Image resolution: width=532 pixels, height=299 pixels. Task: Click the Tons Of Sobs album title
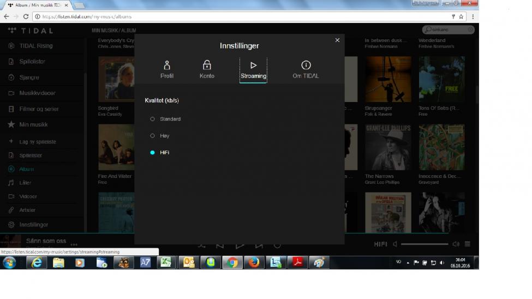click(x=439, y=108)
